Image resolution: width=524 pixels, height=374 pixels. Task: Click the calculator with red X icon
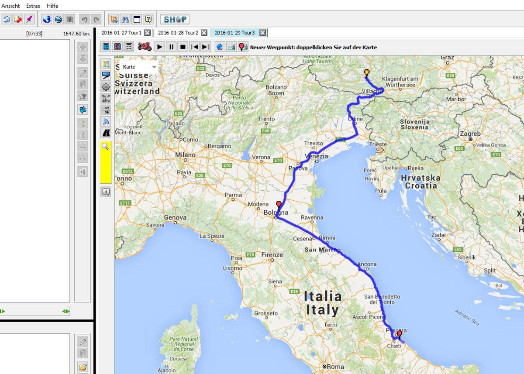click(117, 47)
